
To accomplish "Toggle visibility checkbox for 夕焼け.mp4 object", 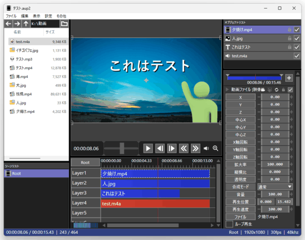I will click(297, 30).
